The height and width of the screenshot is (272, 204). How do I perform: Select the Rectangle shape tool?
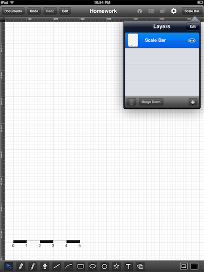[81, 266]
